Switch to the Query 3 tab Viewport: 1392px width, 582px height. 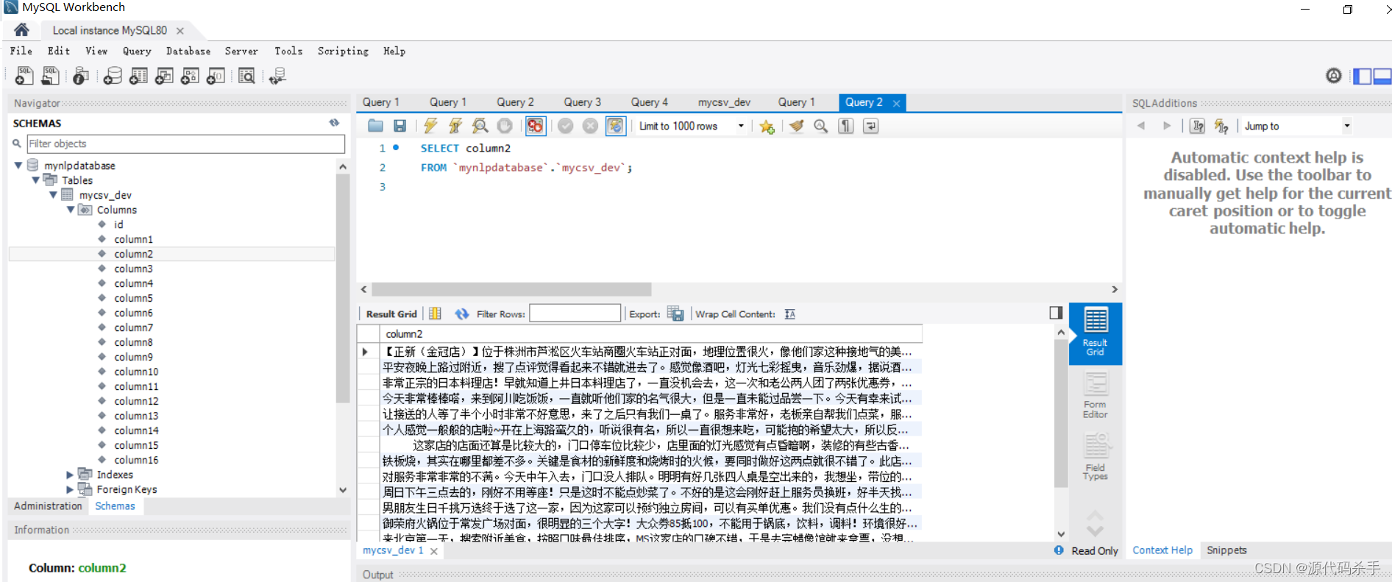[x=582, y=102]
